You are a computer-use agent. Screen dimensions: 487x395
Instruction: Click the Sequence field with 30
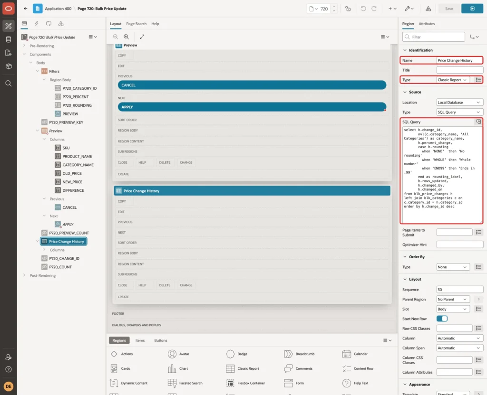pyautogui.click(x=460, y=290)
